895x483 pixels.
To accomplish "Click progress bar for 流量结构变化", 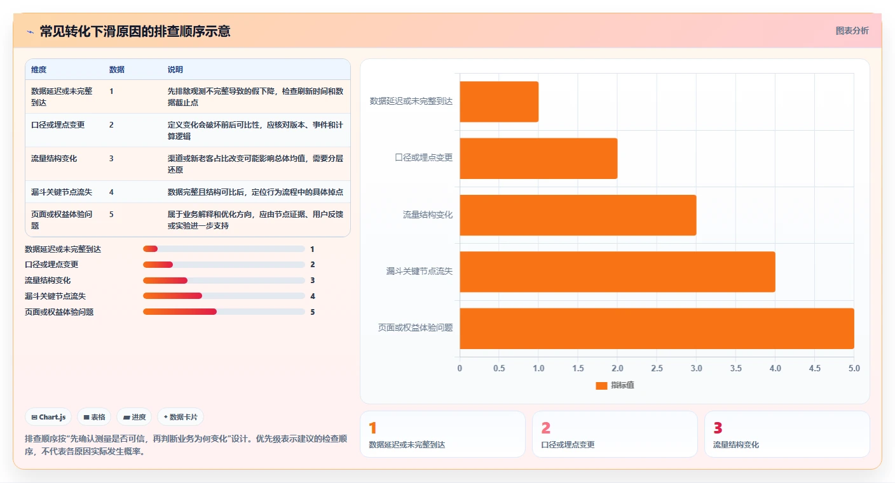I will [x=224, y=281].
